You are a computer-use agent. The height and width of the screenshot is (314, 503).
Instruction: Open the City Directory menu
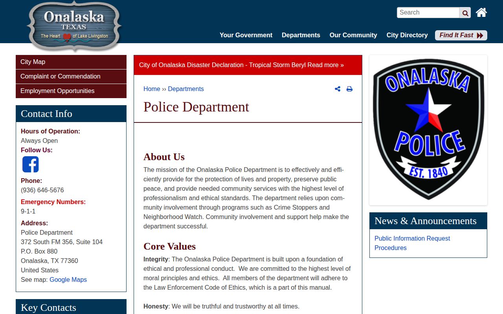coord(407,35)
